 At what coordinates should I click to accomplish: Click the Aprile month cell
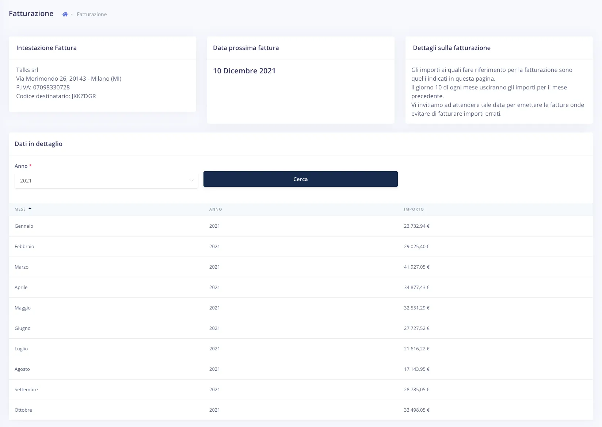point(21,287)
